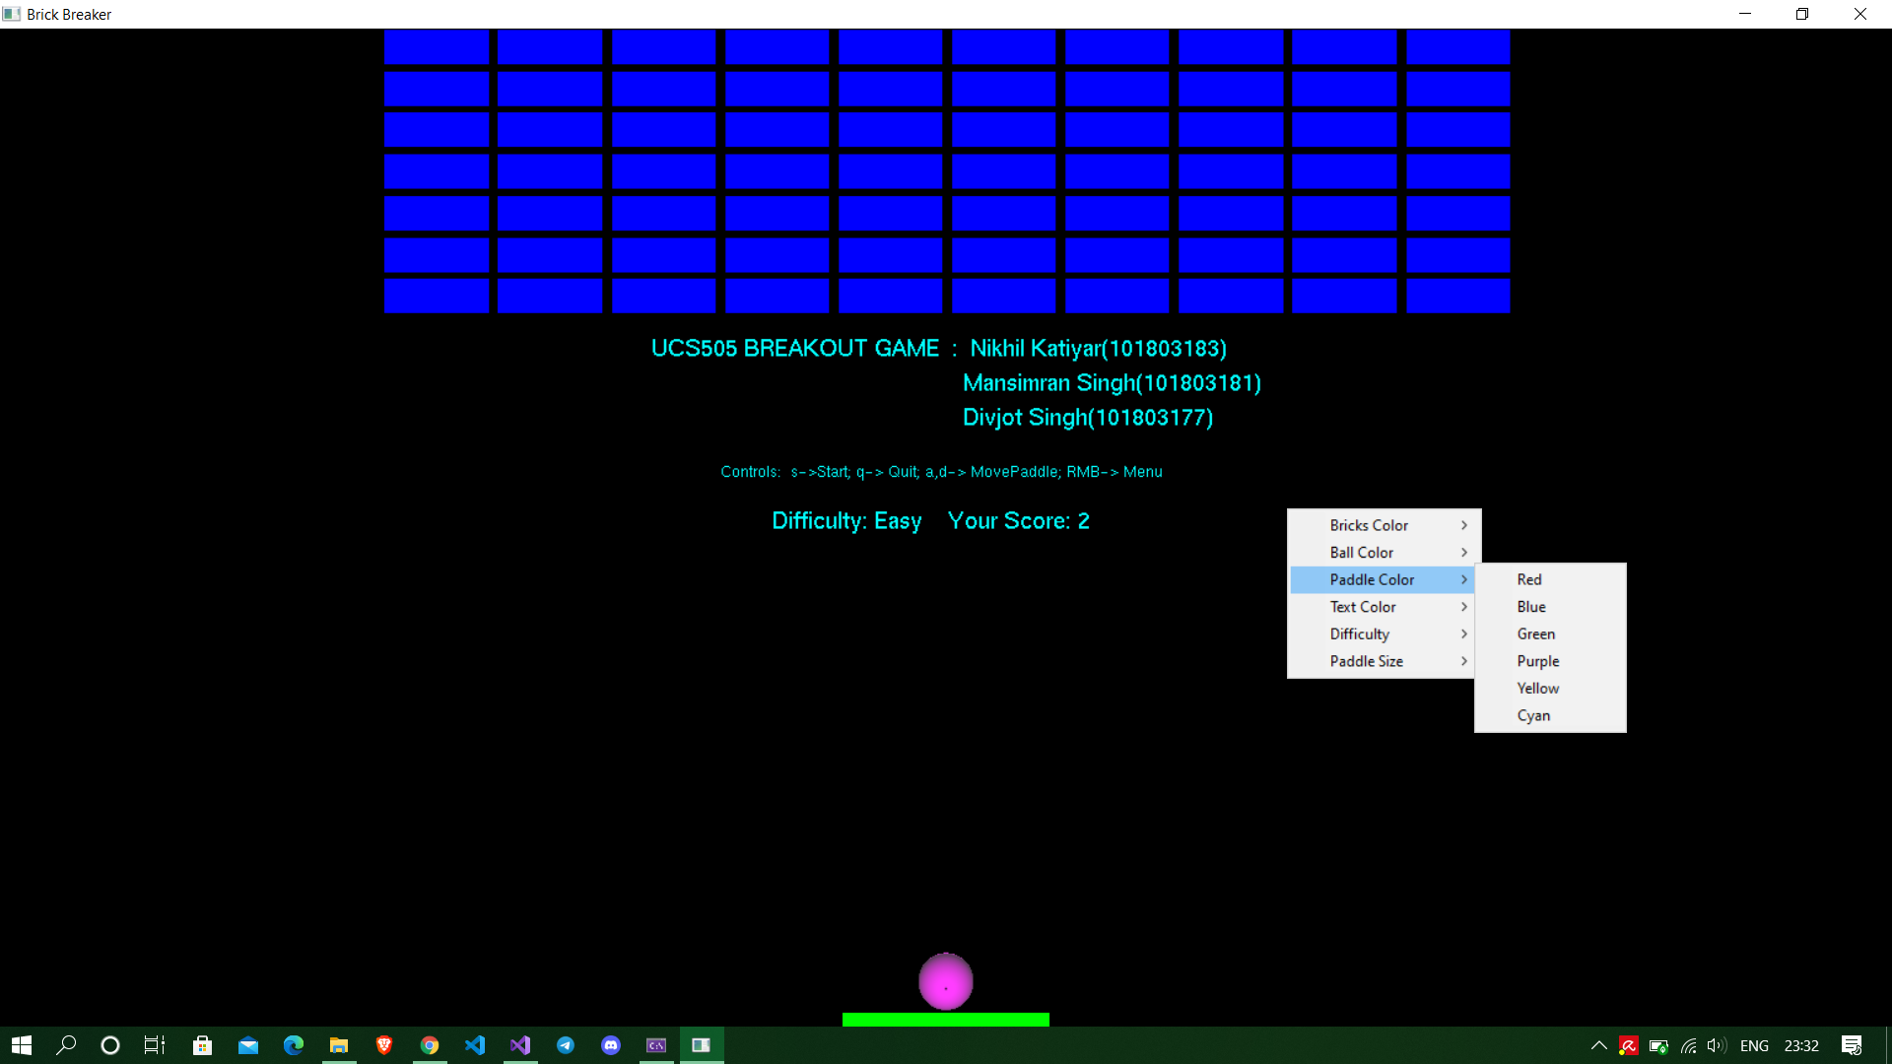
Task: Expand the Bricks Color submenu
Action: click(1370, 525)
